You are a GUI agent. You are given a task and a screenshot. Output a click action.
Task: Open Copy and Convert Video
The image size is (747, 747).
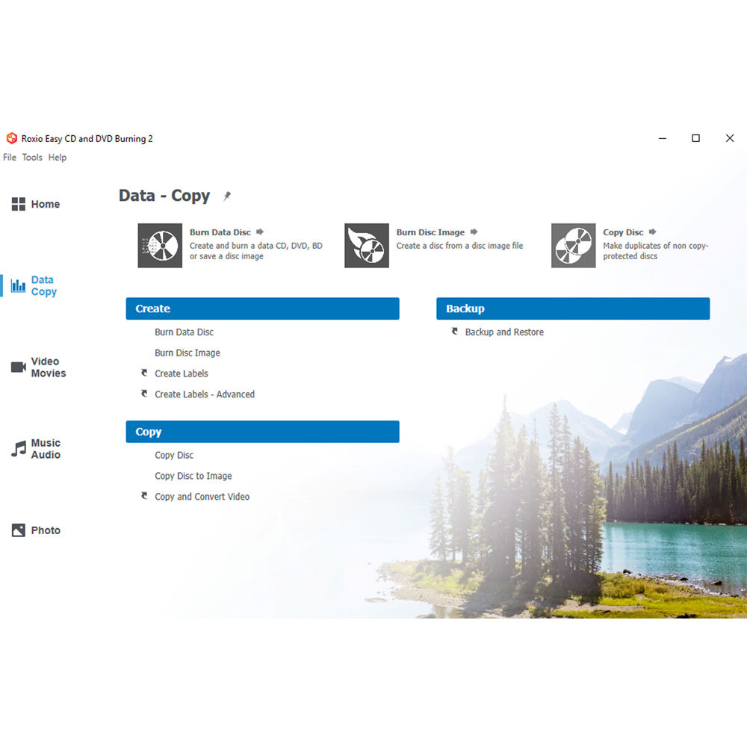pos(202,497)
